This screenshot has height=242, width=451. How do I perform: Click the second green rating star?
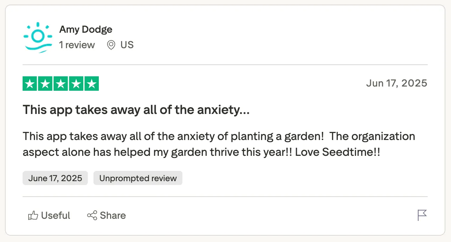coord(45,84)
